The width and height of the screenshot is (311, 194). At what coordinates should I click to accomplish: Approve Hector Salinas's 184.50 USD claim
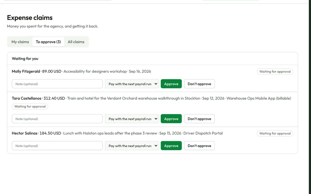pos(171,146)
